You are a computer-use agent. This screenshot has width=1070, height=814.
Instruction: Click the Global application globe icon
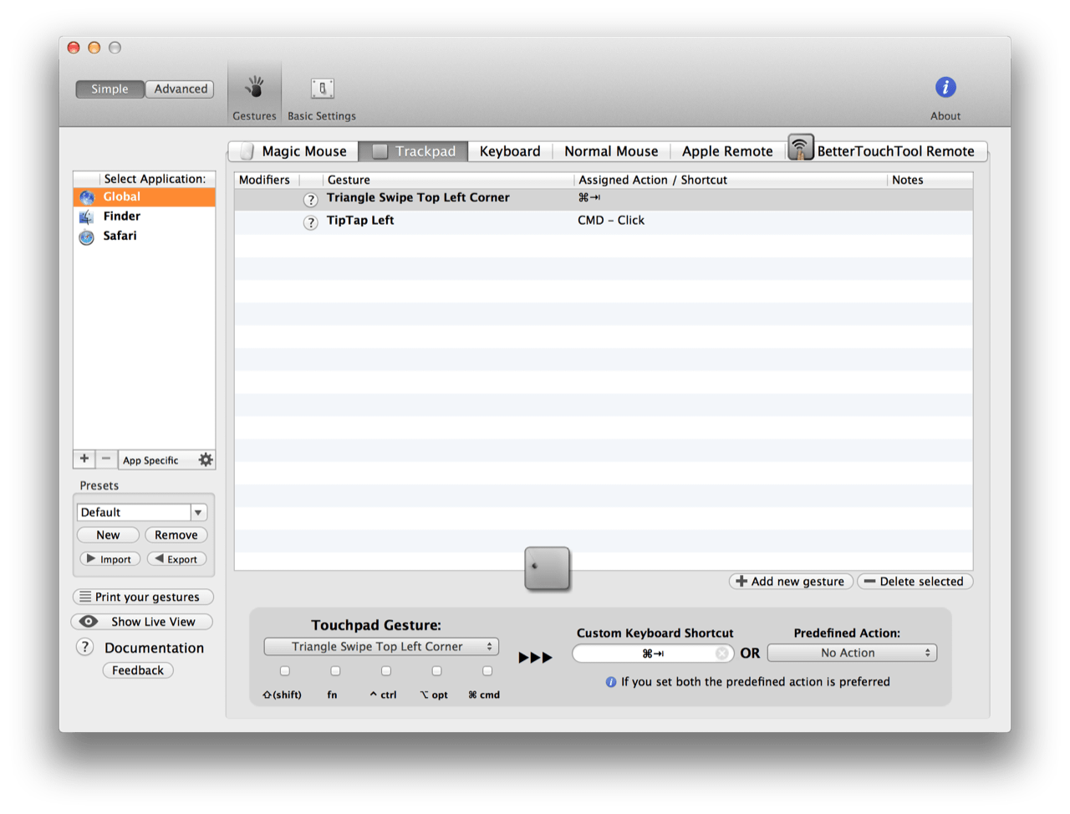(87, 197)
